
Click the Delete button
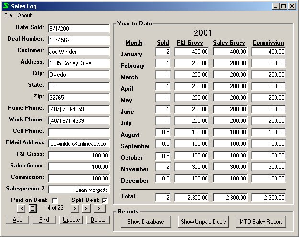click(98, 220)
